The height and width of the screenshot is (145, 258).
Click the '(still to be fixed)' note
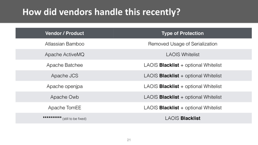[74, 119]
